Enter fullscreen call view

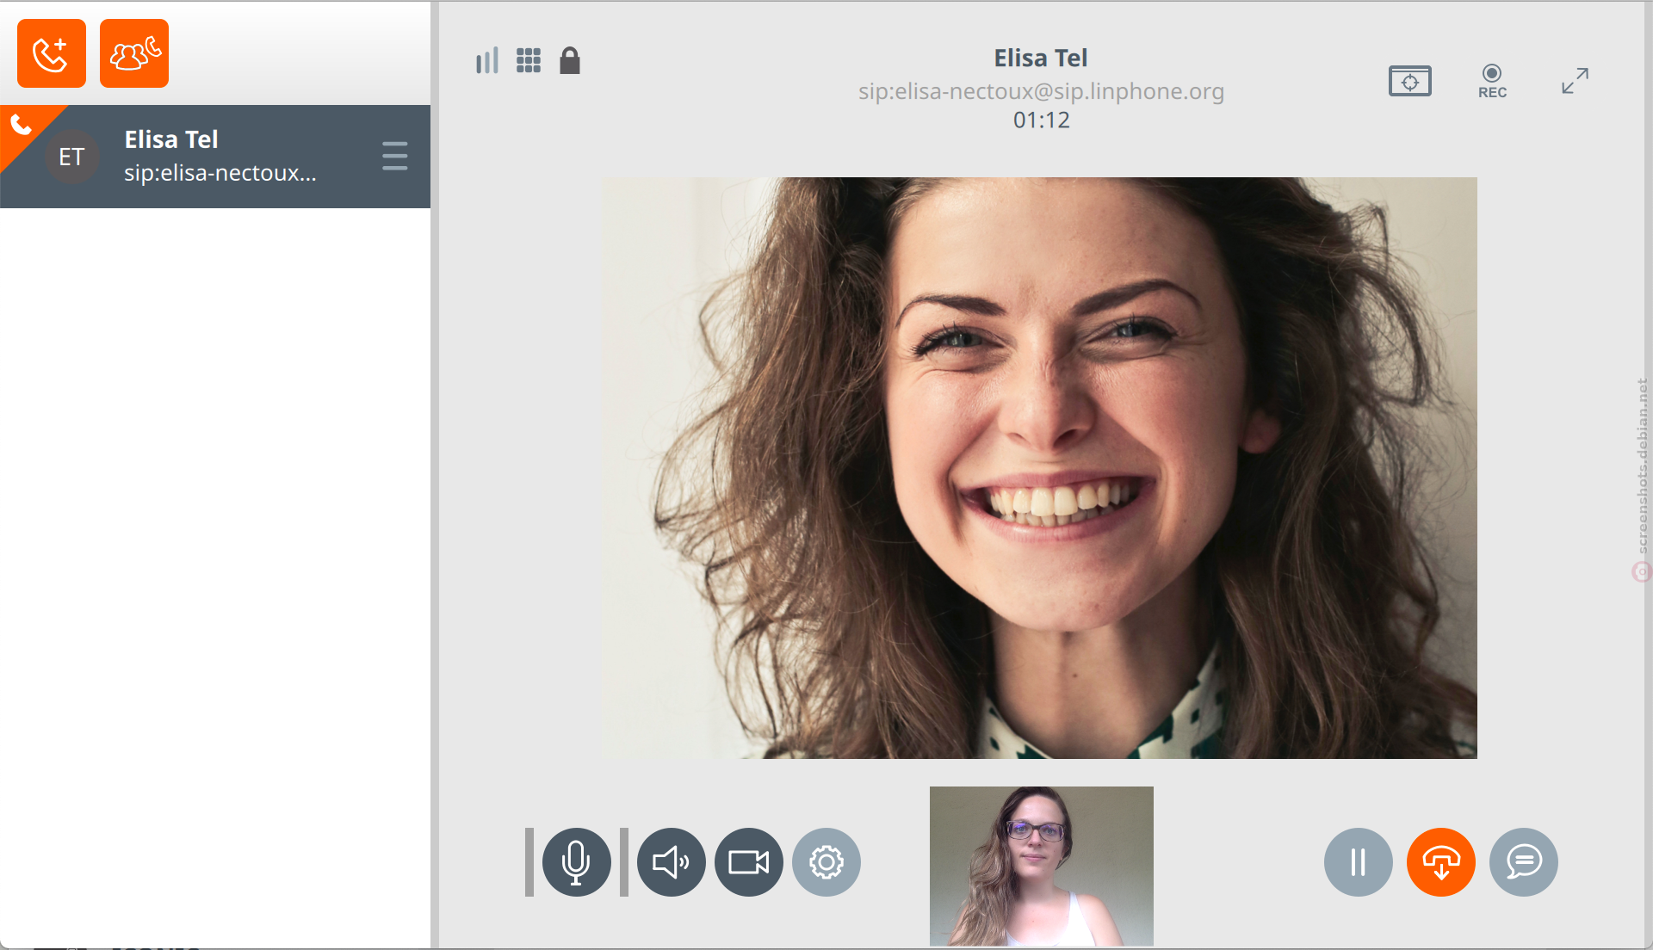pyautogui.click(x=1576, y=81)
